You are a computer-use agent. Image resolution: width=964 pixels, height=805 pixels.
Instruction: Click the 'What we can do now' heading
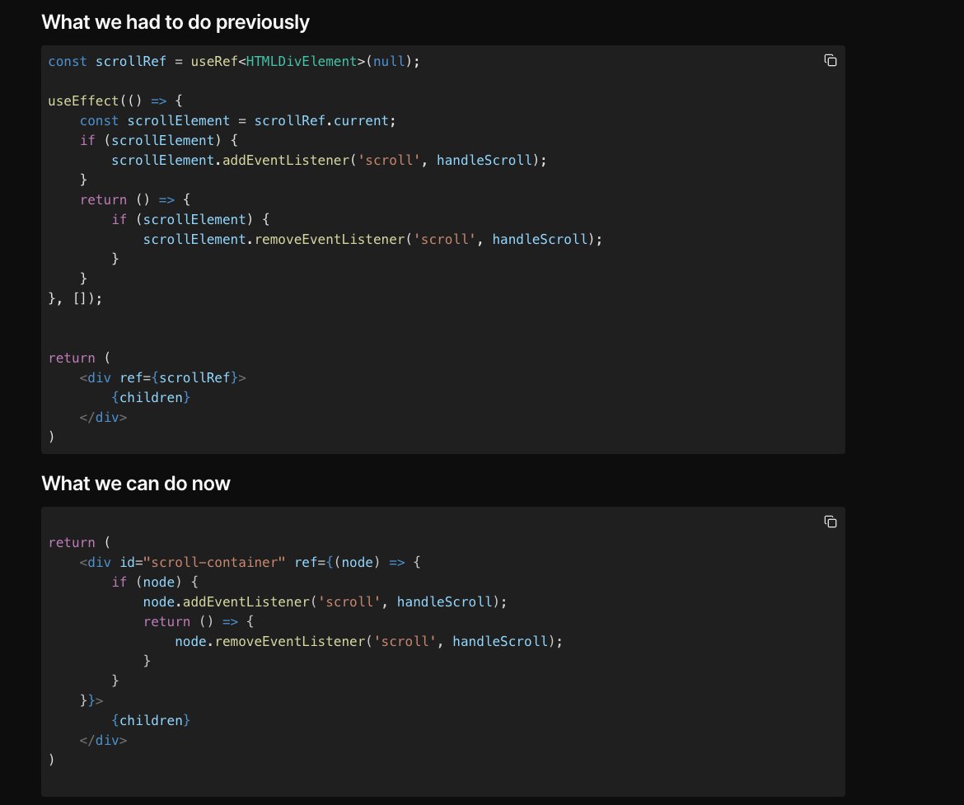click(x=136, y=484)
